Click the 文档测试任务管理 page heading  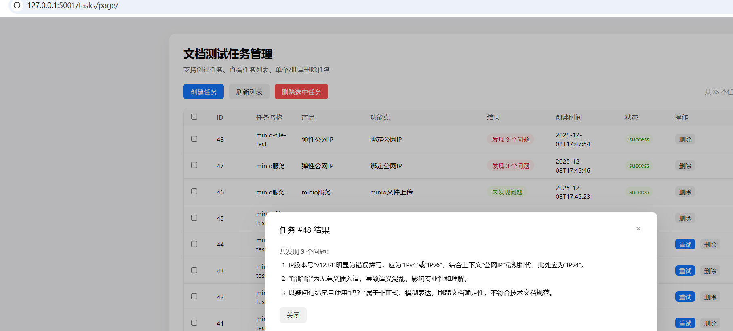228,54
